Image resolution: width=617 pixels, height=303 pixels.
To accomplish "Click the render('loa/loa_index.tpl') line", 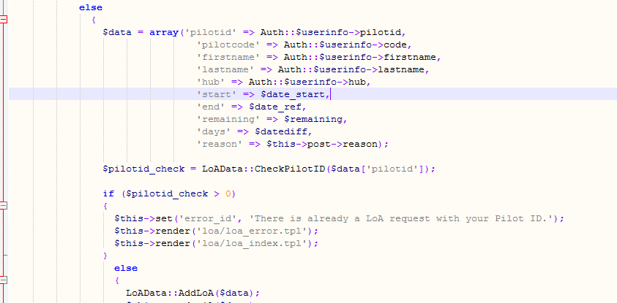I will pyautogui.click(x=217, y=243).
